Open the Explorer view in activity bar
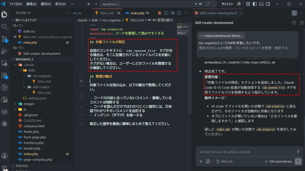The height and width of the screenshot is (171, 305). pyautogui.click(x=4, y=14)
